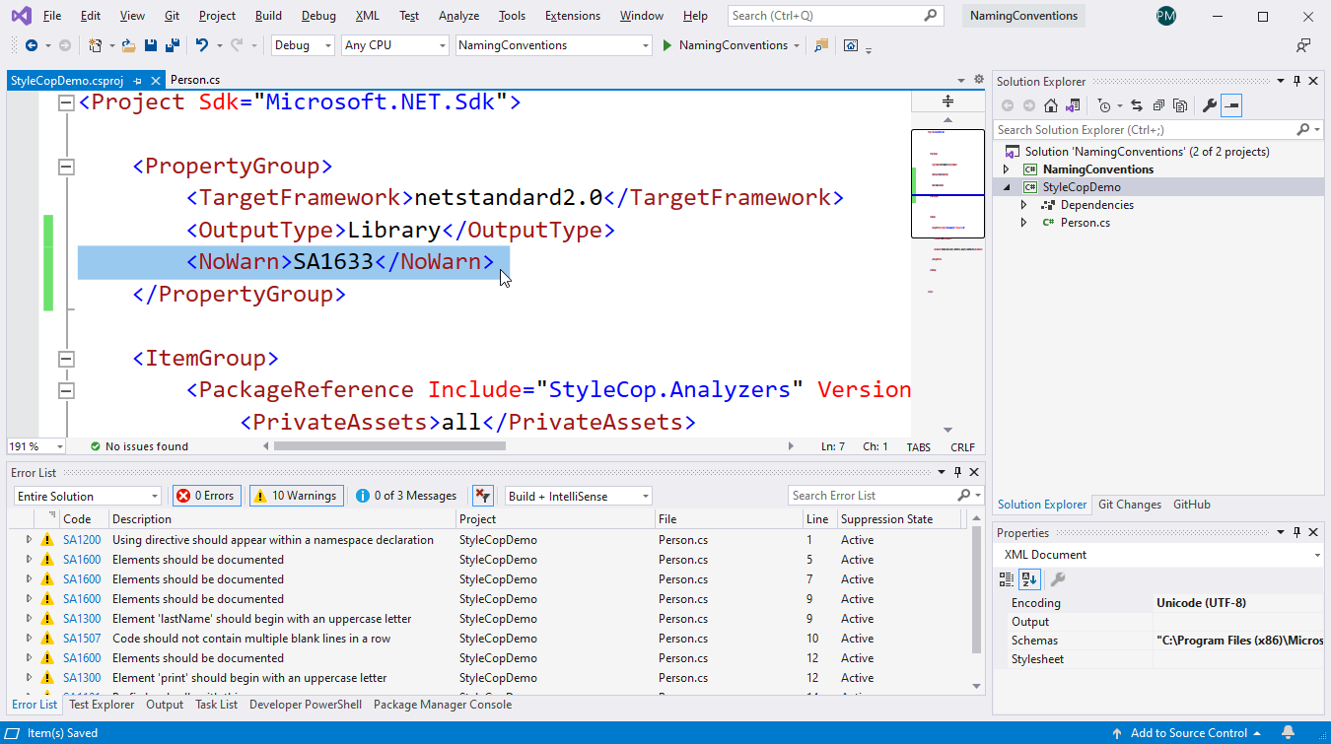Collapse the StyleCopDemo project node
The image size is (1331, 744).
[1007, 187]
